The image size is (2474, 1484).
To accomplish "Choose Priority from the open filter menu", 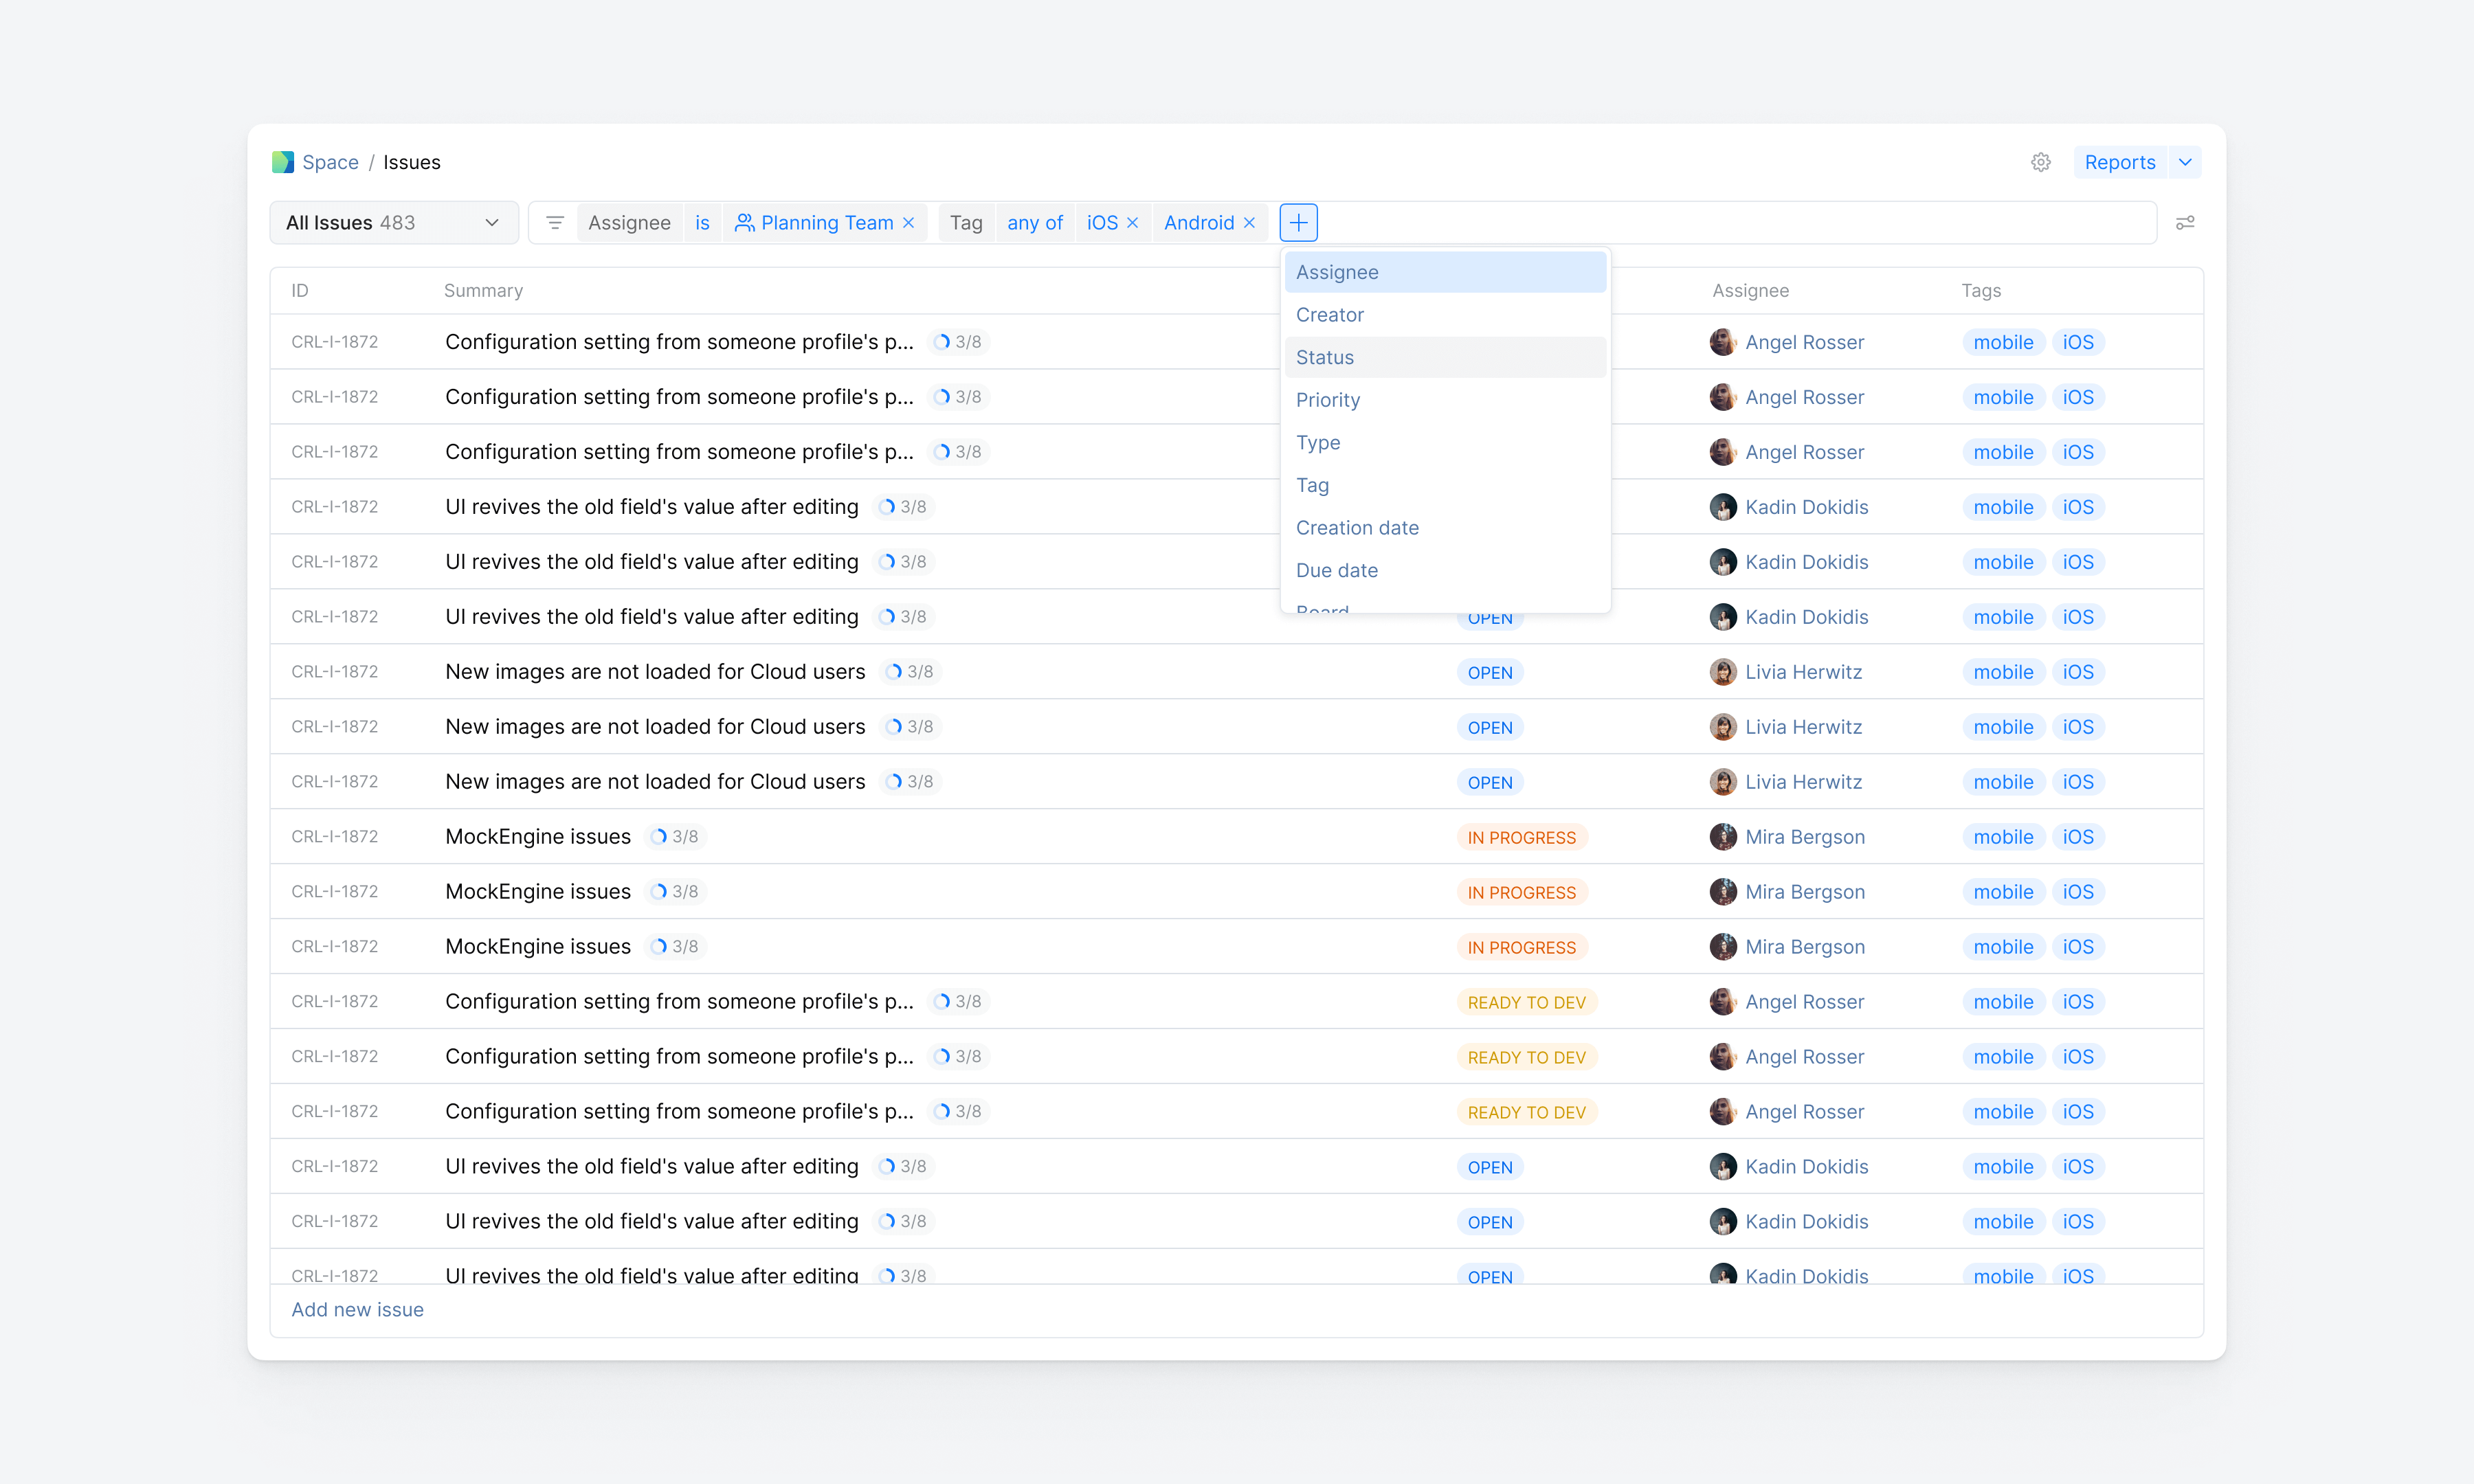I will pyautogui.click(x=1328, y=399).
